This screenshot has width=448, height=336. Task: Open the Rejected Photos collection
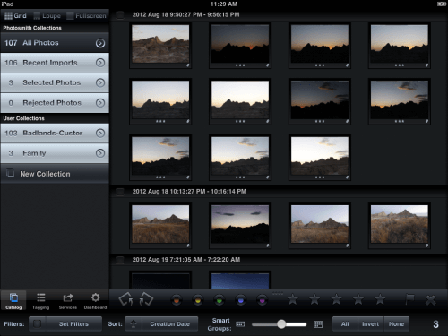[55, 103]
